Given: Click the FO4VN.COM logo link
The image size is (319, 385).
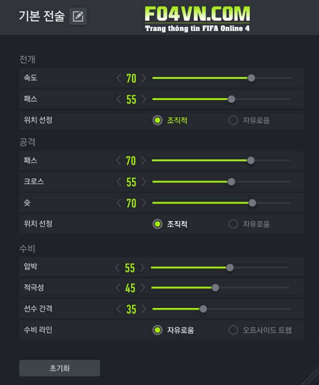Looking at the screenshot, I should click(x=197, y=19).
